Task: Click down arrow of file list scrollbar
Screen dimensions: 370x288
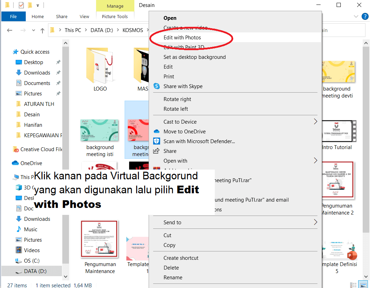Action: point(366,276)
